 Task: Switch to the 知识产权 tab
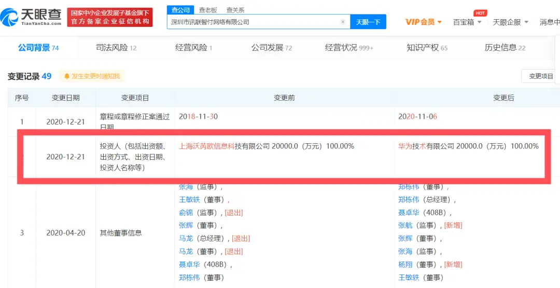pos(427,48)
